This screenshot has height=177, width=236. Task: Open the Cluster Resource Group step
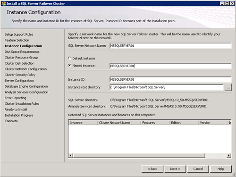[21, 58]
